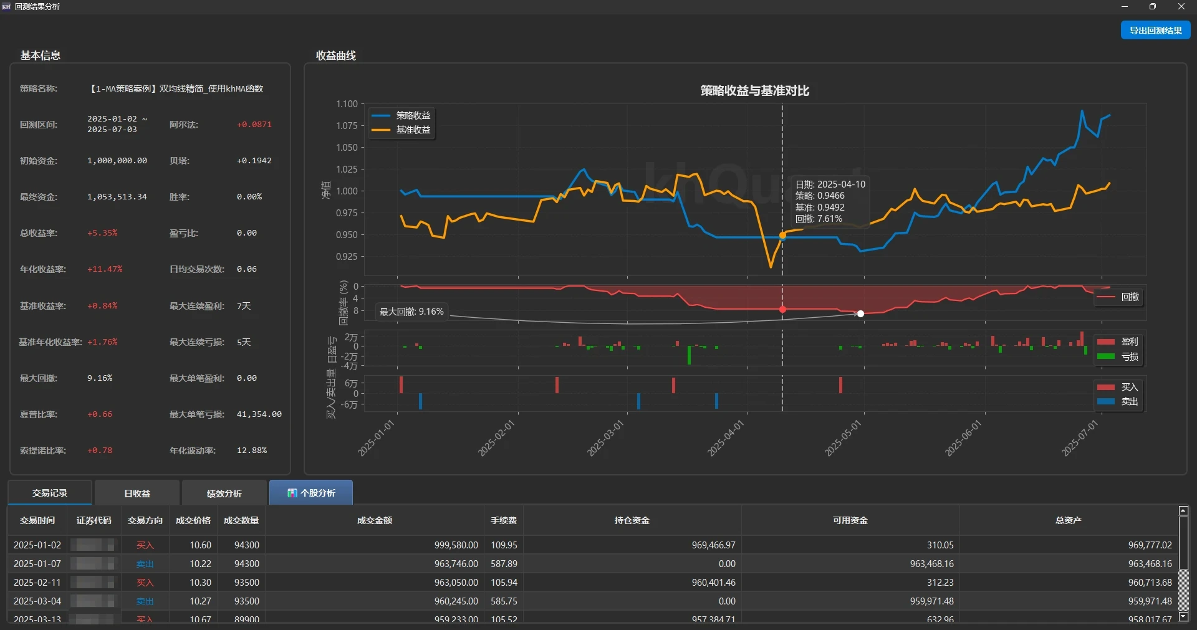Click the 总收益率 value +5.35%

coord(102,233)
